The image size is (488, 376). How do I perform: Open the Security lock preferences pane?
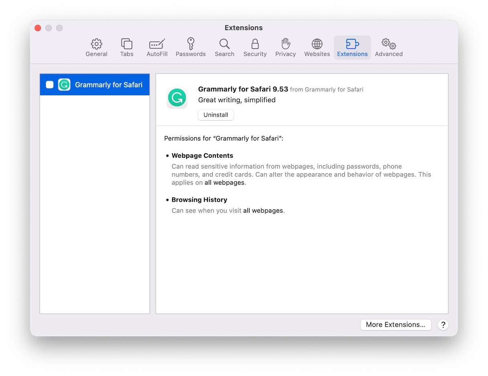255,48
